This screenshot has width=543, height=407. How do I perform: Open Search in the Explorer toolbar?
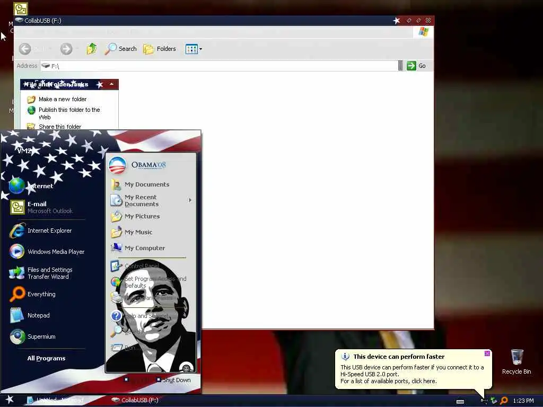point(121,49)
